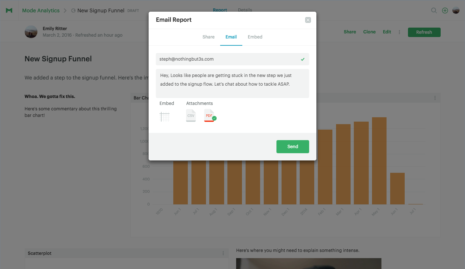Click the email message text area
465x269 pixels.
232,83
